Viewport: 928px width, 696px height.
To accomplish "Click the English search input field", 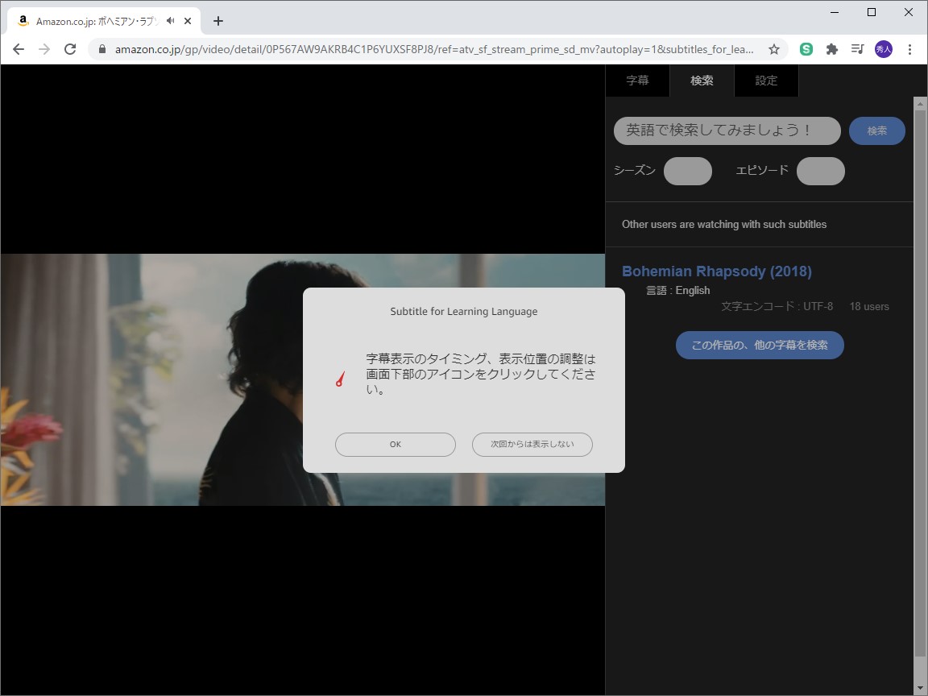I will [x=727, y=130].
